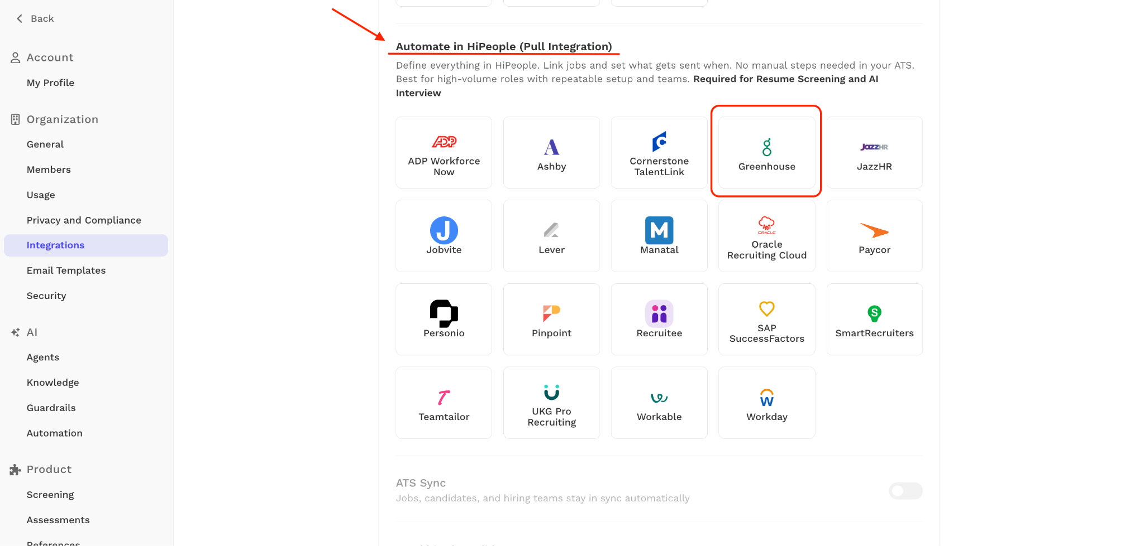Open the General organization settings
Viewport: 1144px width, 546px height.
click(x=45, y=144)
